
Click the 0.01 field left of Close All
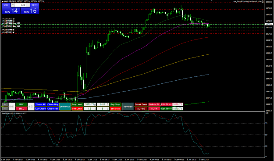click(x=31, y=107)
